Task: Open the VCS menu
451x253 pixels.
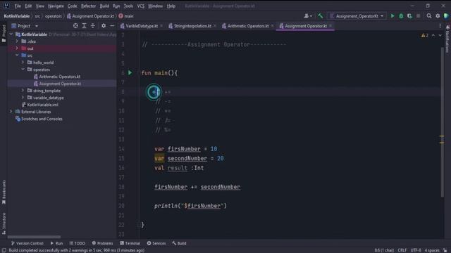Action: (141, 6)
